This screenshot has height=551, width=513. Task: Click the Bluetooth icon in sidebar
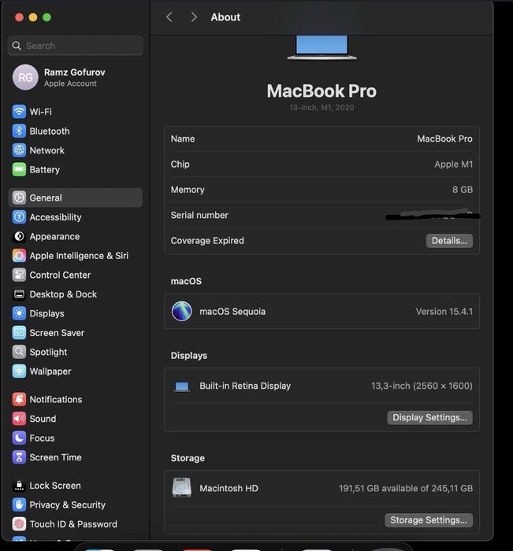[x=19, y=131]
